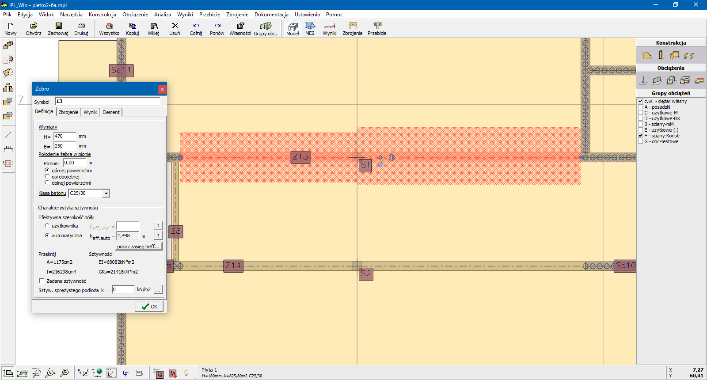Select osi obojętnej radio option
This screenshot has width=707, height=380.
coord(47,176)
